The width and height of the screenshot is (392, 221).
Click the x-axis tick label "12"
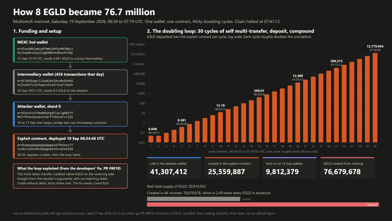click(x=236, y=146)
